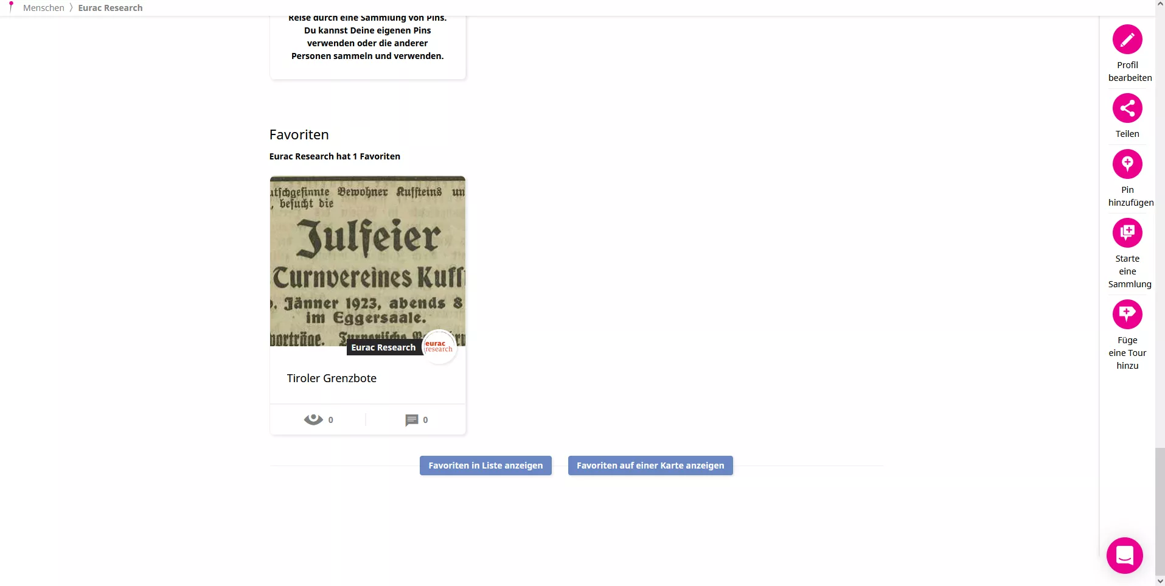Open the Julfeier newspaper thumbnail
The height and width of the screenshot is (586, 1165).
(x=367, y=261)
